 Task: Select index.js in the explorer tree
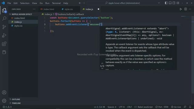18,22
